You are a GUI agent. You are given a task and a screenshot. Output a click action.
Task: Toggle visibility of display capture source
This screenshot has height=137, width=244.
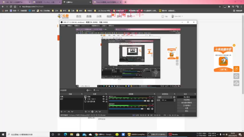[x=103, y=101]
